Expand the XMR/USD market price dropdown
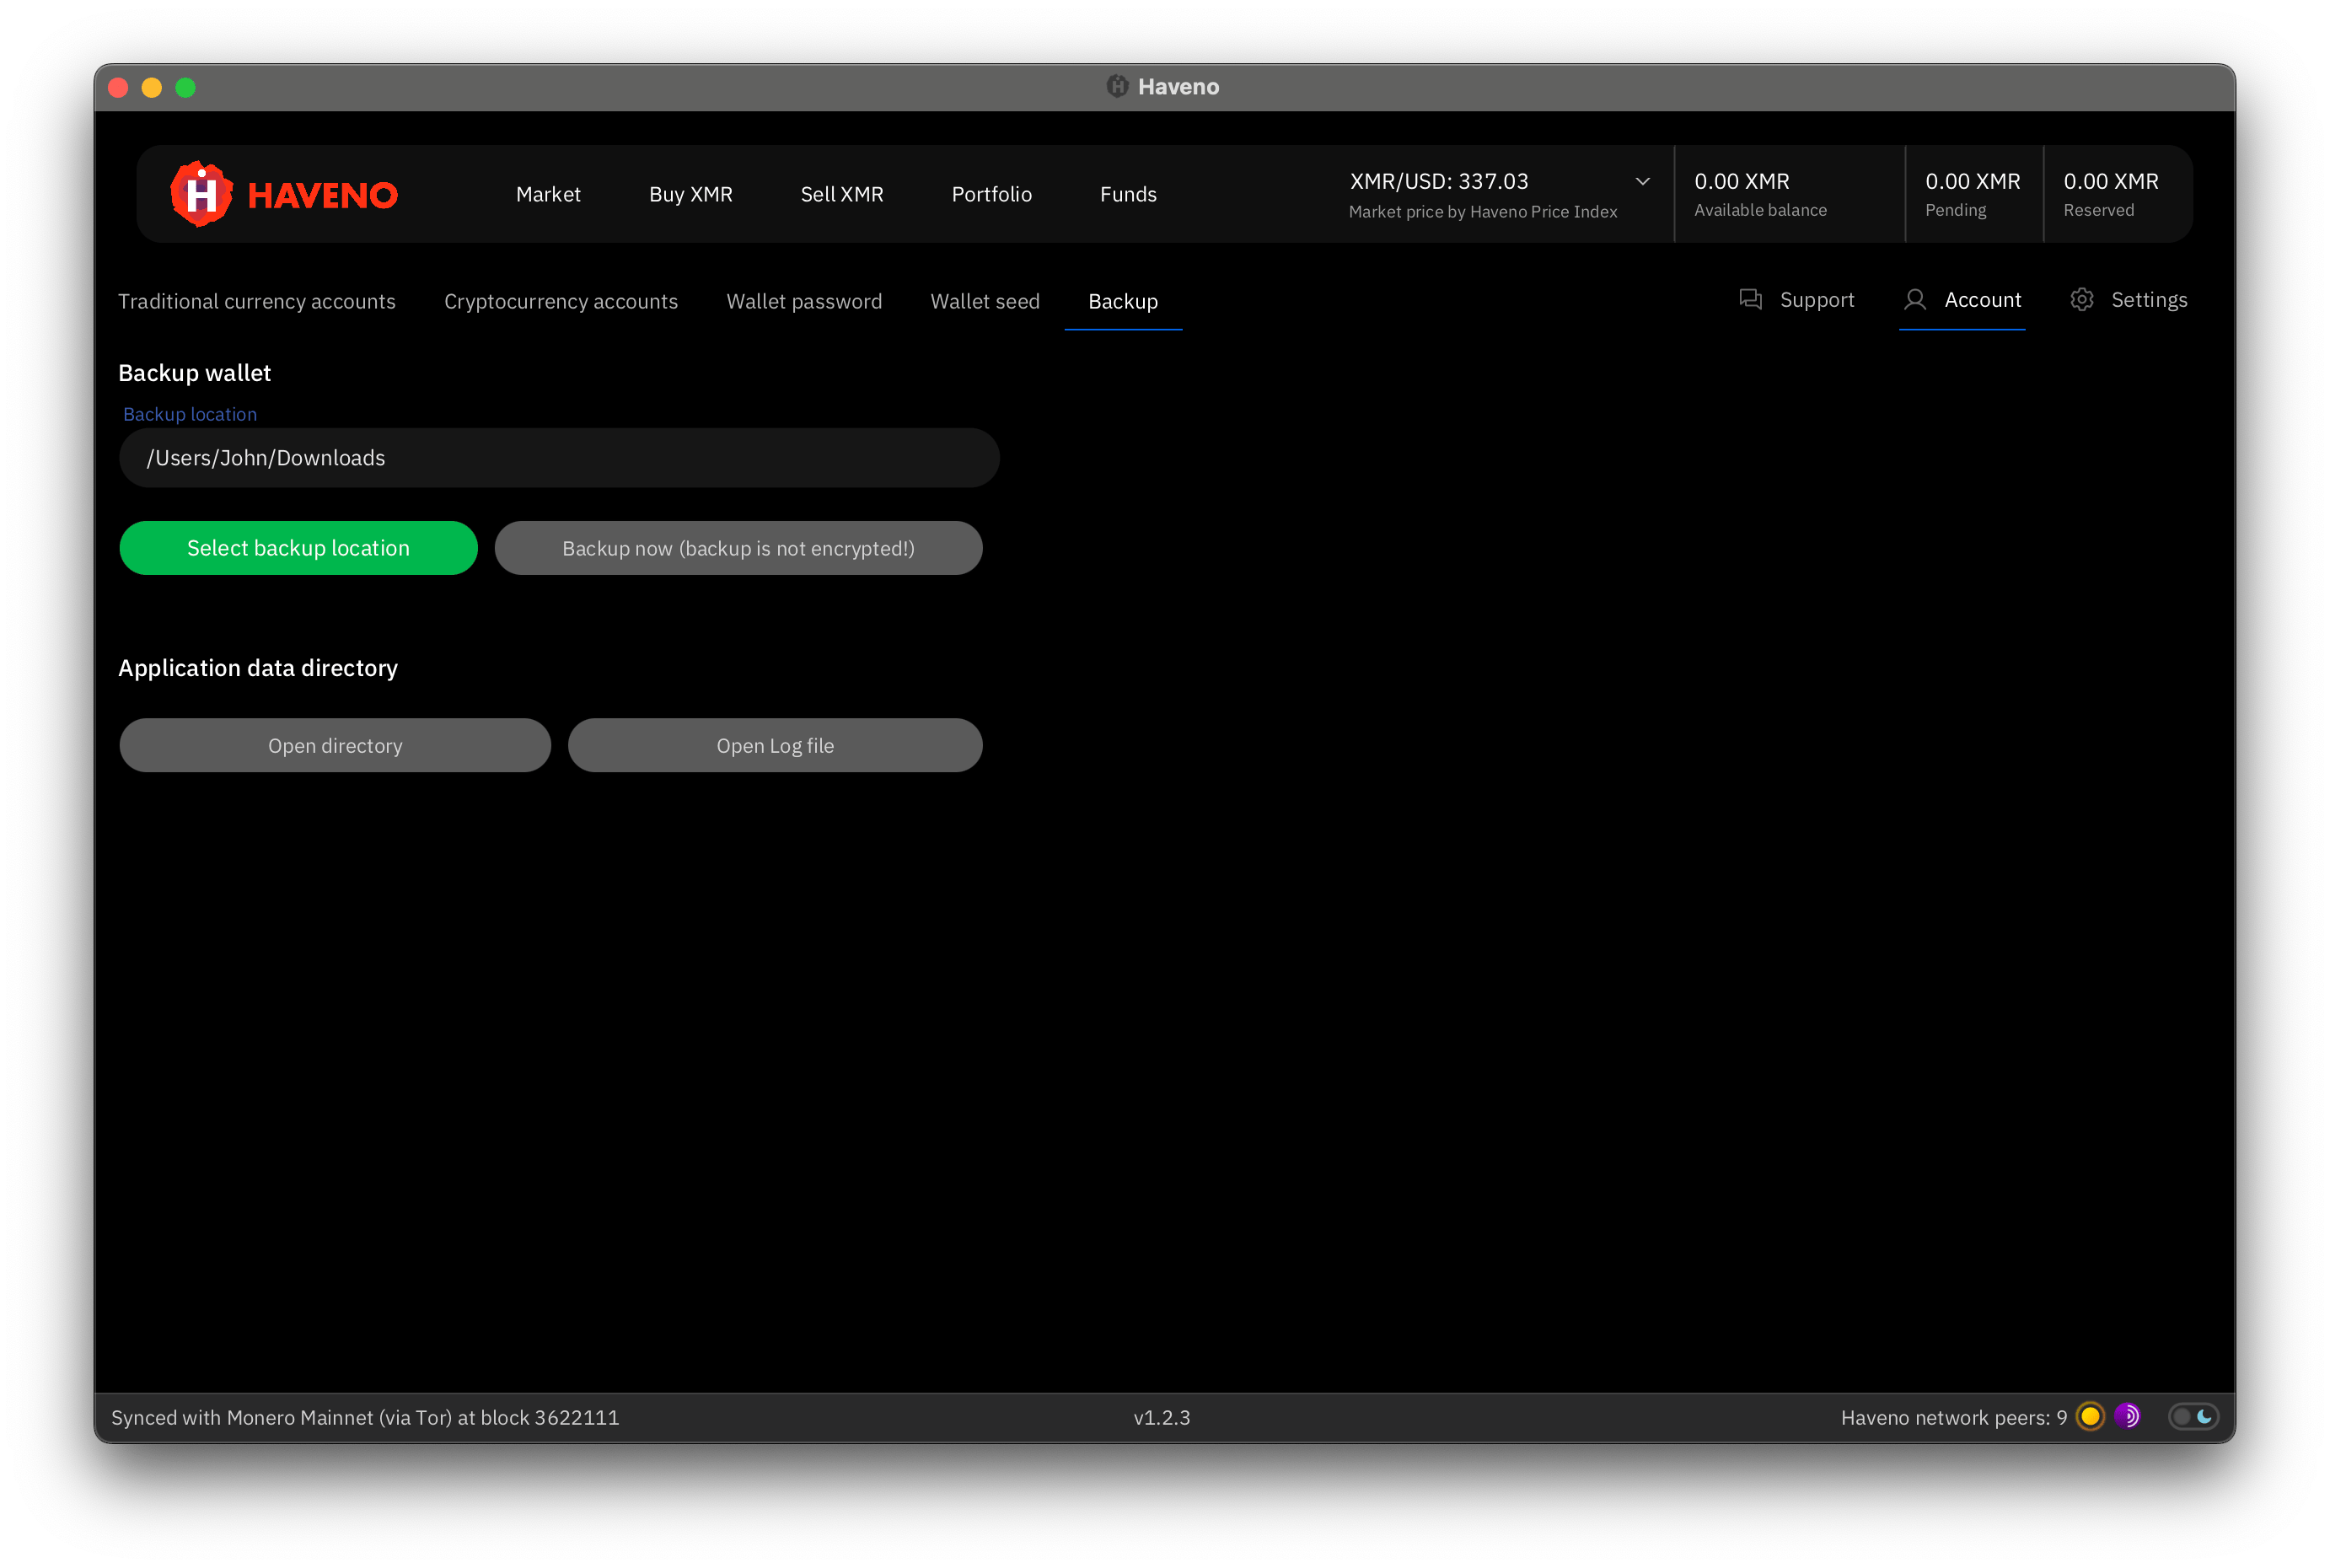This screenshot has height=1568, width=2330. pos(1642,181)
